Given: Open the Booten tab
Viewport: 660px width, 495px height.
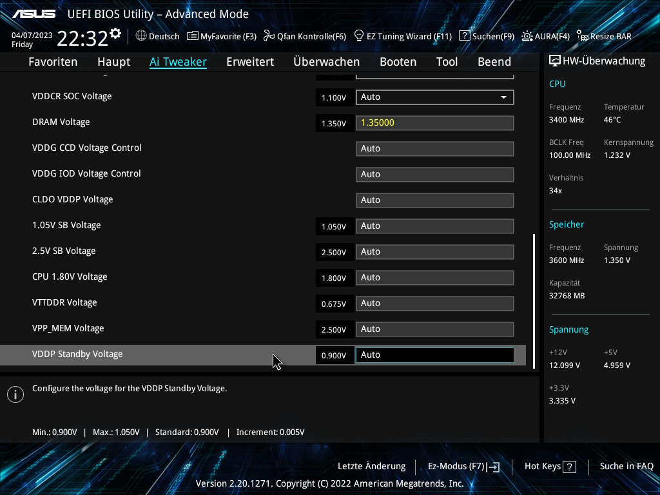Looking at the screenshot, I should [398, 62].
